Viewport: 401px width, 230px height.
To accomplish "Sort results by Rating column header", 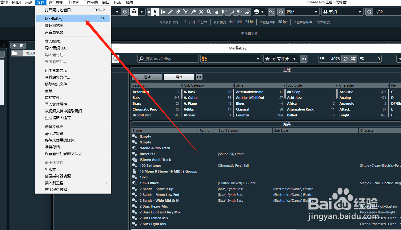I will [207, 131].
